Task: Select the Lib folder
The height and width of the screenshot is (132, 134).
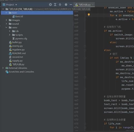Action: point(17,31)
